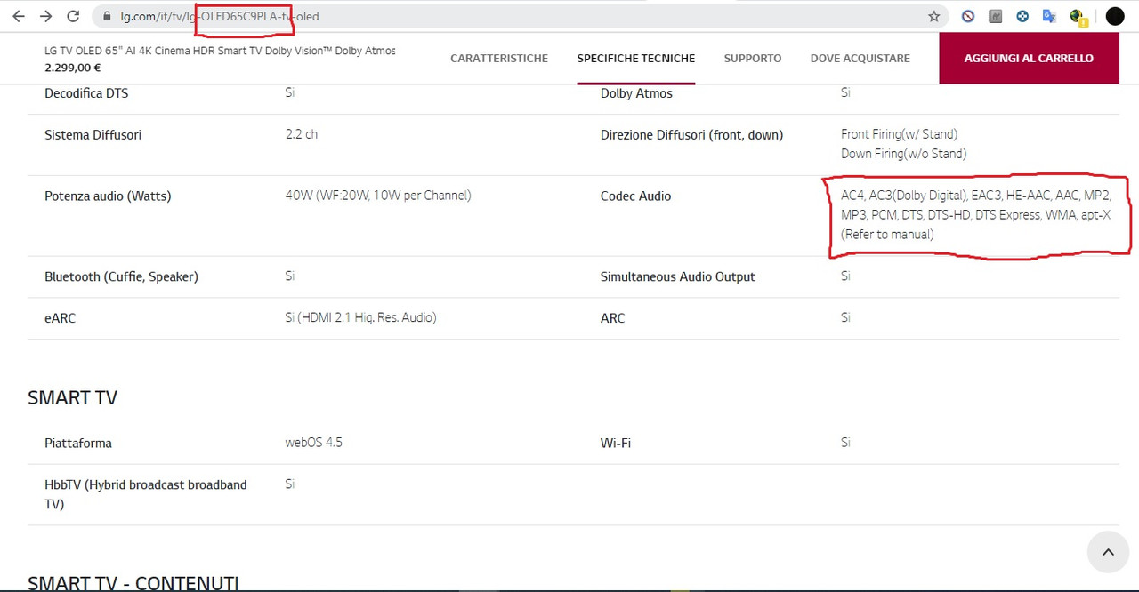The width and height of the screenshot is (1139, 592).
Task: Click SMART TV - CONTENUTI heading
Action: 133,582
